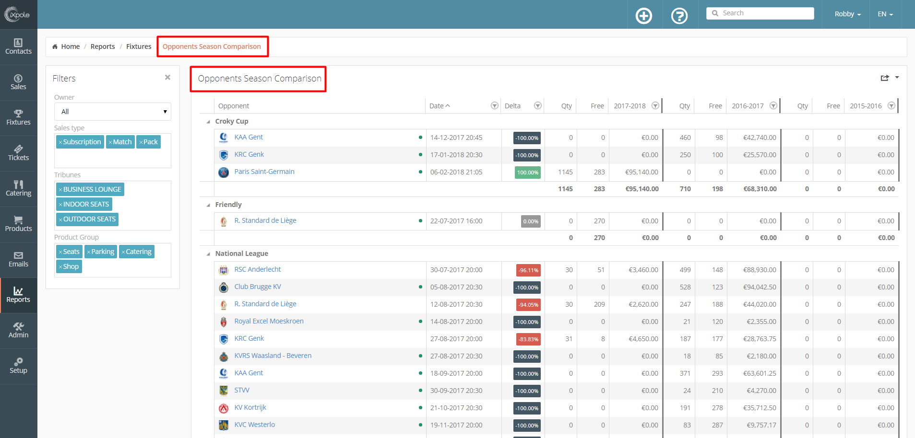Collapse the Friendly group
Viewport: 915px width, 438px height.
[x=208, y=205]
